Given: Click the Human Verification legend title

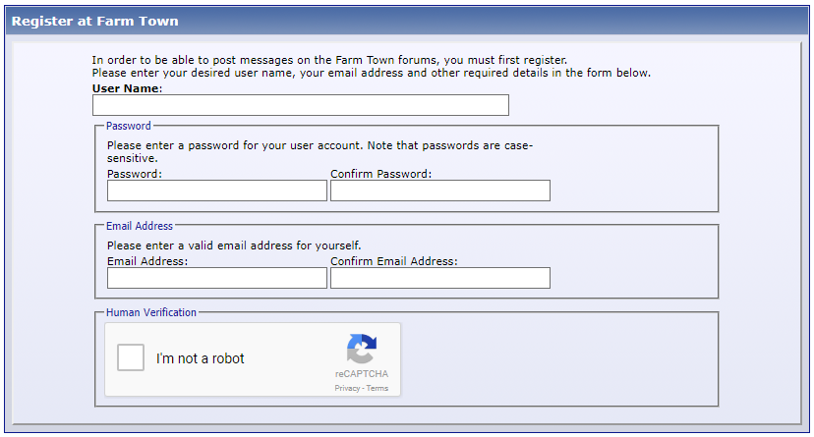Looking at the screenshot, I should point(151,312).
